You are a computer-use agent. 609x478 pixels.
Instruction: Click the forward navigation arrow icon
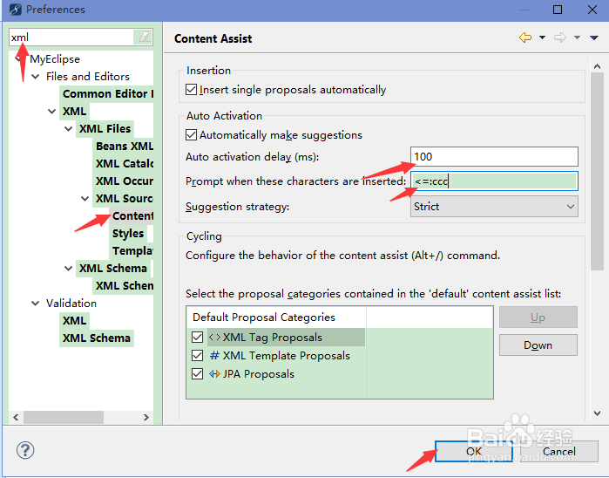[x=560, y=38]
